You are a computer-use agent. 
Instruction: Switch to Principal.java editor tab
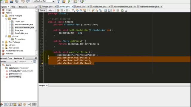pos(47,7)
